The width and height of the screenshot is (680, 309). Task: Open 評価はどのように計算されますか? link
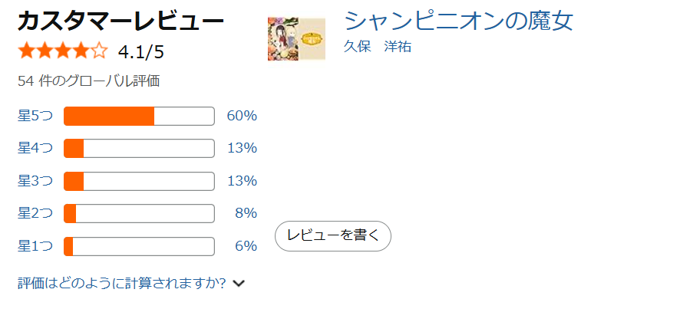coord(122,284)
